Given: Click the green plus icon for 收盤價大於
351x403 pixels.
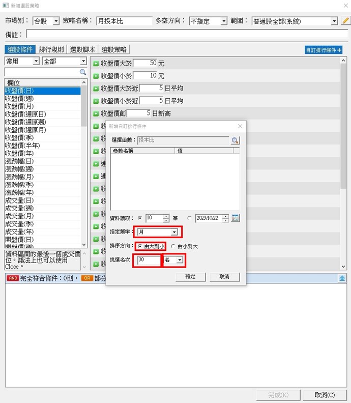Looking at the screenshot, I should pos(96,64).
